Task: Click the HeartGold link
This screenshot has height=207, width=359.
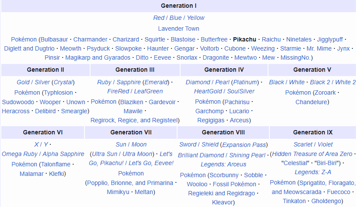Action: (x=207, y=91)
